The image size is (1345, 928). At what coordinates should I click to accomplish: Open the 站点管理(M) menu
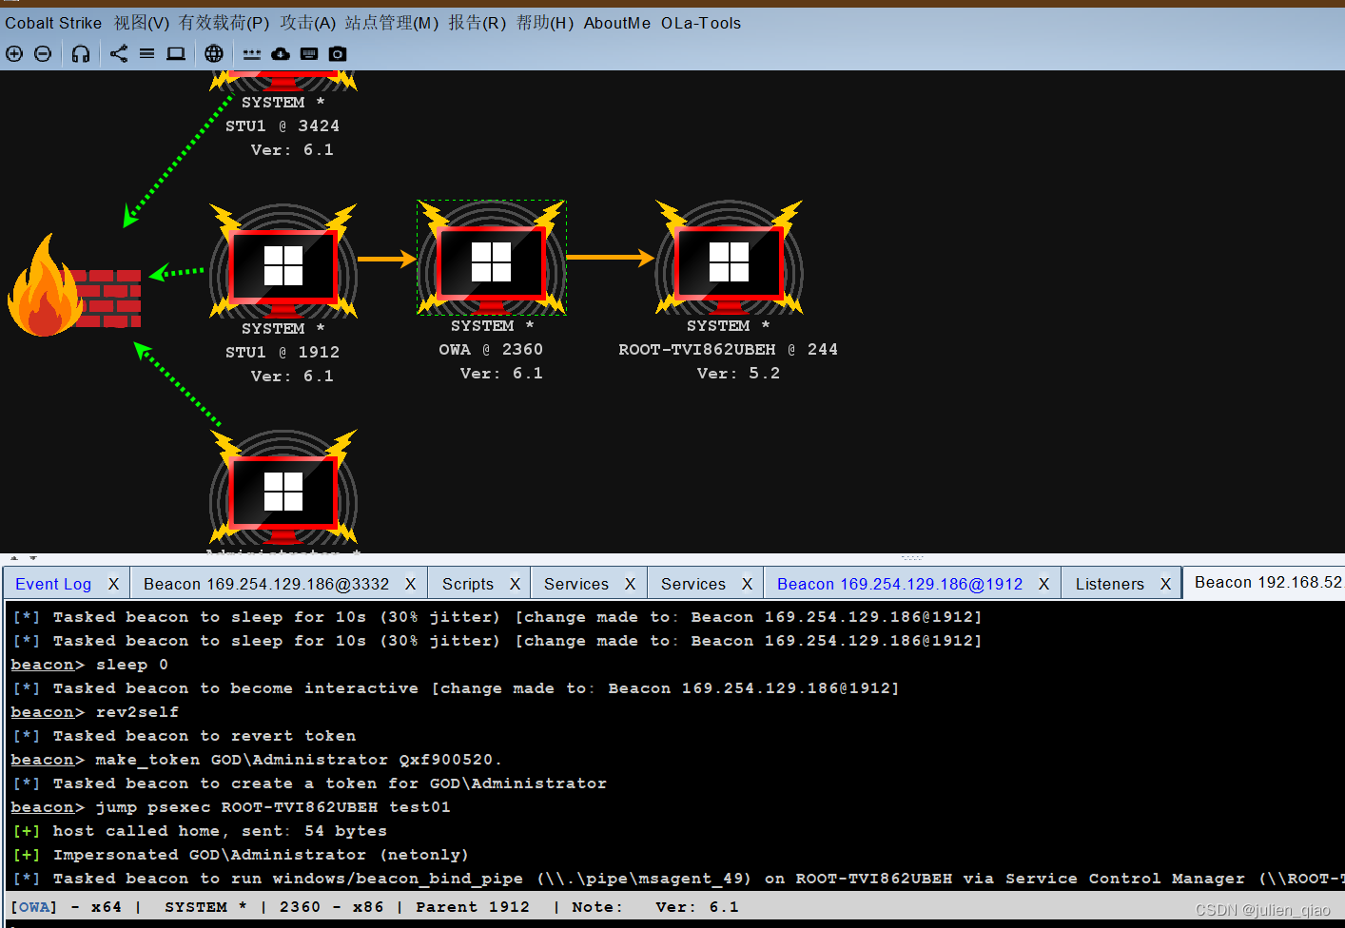tap(392, 23)
